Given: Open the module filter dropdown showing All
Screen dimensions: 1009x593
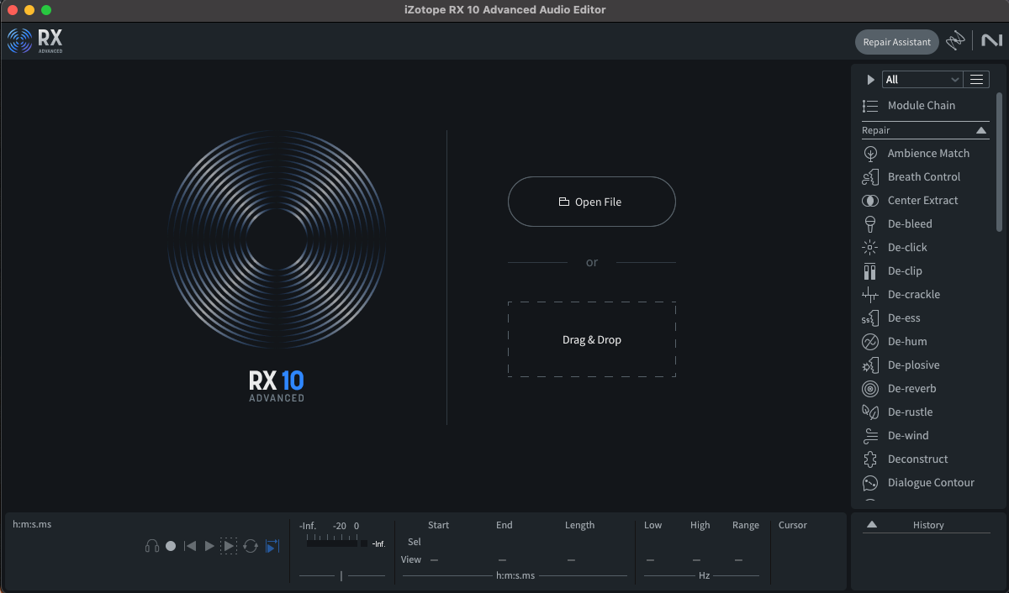Looking at the screenshot, I should click(922, 79).
